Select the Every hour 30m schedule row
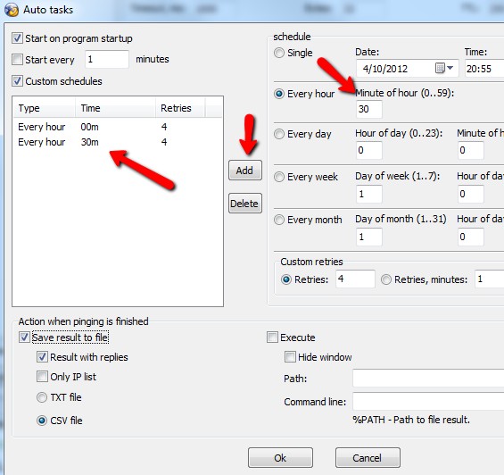The height and width of the screenshot is (475, 504). pos(118,142)
